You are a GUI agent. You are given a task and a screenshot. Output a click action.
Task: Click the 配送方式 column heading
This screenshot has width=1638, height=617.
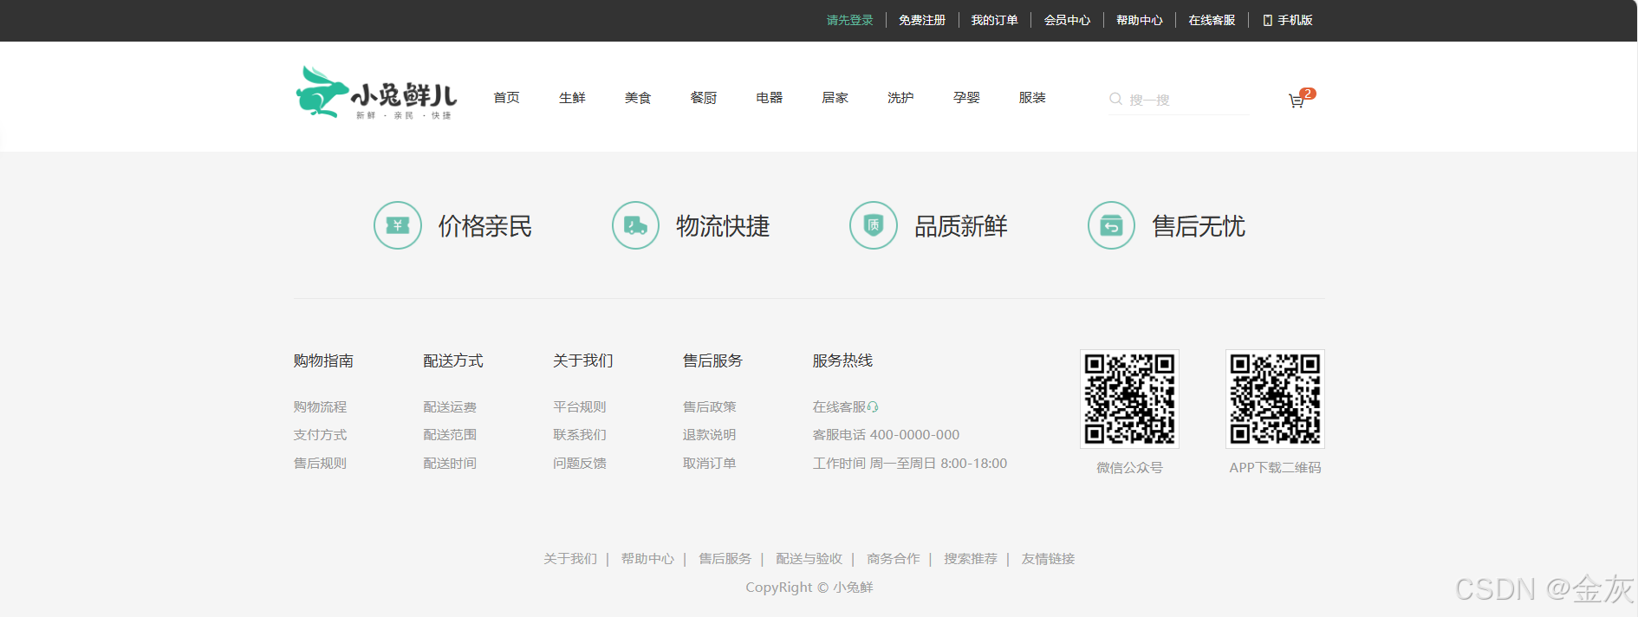point(453,360)
